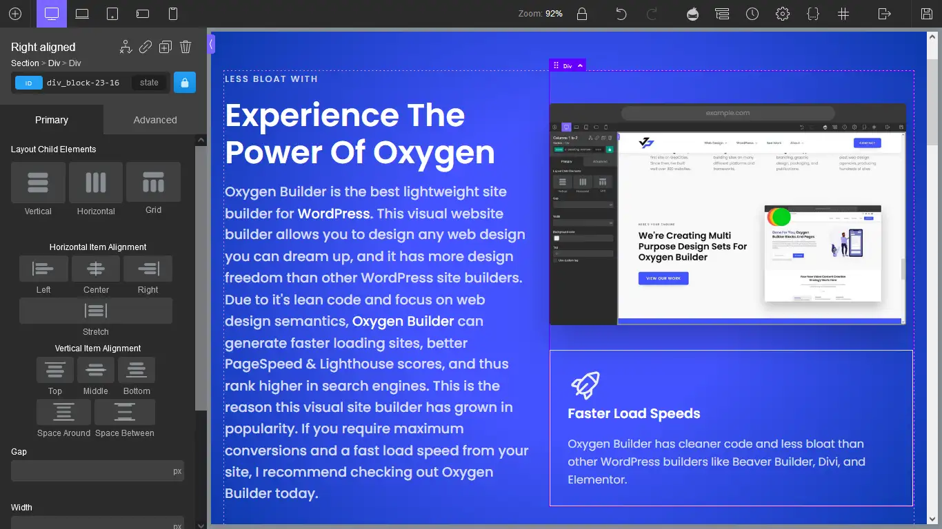Select the Horizontal layout option
The width and height of the screenshot is (942, 529).
(95, 182)
